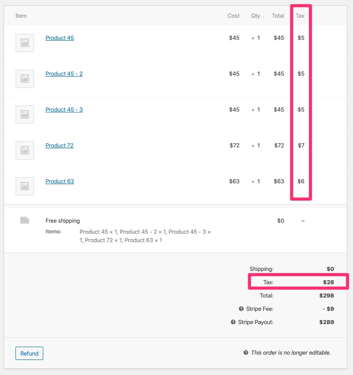This screenshot has height=375, width=353.
Task: Click the highlighted Tax column header
Action: click(x=300, y=15)
